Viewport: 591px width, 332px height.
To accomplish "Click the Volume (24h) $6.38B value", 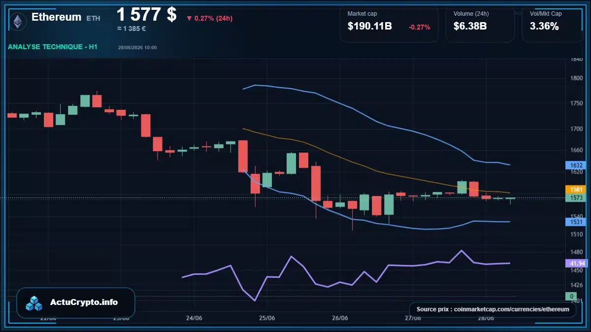I will point(470,27).
